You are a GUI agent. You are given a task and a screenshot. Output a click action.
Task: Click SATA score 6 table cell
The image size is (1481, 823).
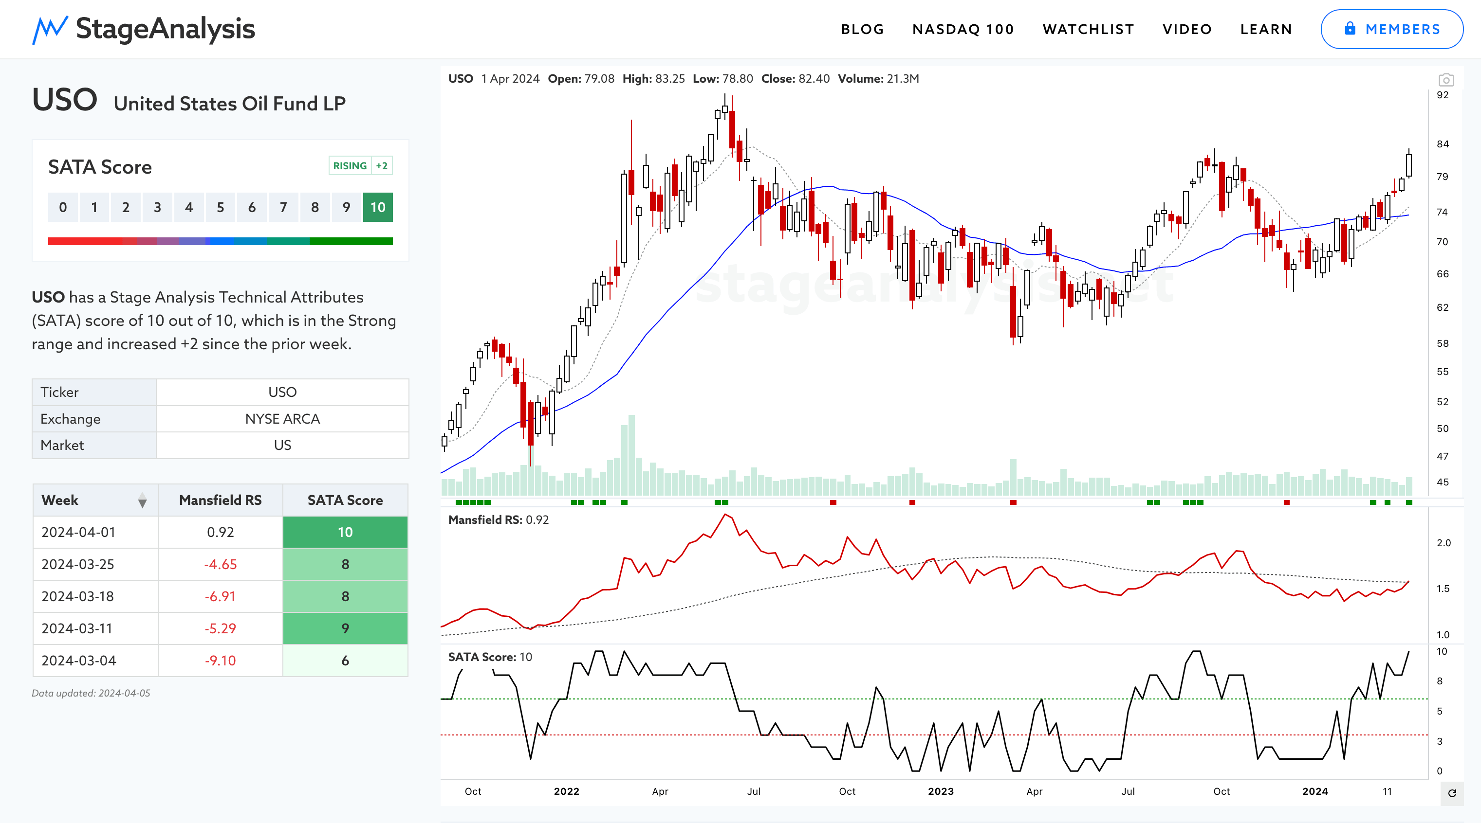345,661
